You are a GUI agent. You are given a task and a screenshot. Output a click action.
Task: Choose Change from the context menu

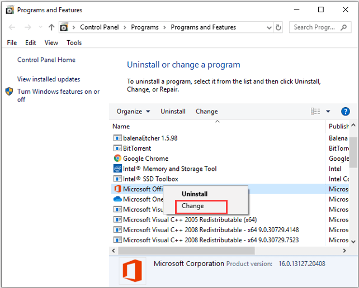pos(193,206)
